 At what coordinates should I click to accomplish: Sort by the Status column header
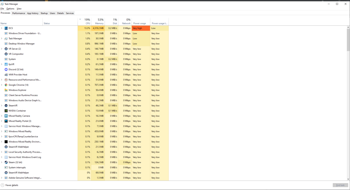point(60,21)
